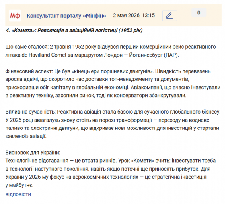Screen dimensions: 226x204
Task: Click the text 'Фінансовий аспект:'
Action: (x=29, y=71)
